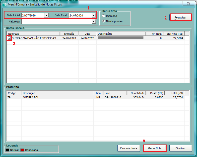The height and width of the screenshot is (157, 197).
Task: Click the Total Nota (R$) column header
Action: click(x=174, y=33)
